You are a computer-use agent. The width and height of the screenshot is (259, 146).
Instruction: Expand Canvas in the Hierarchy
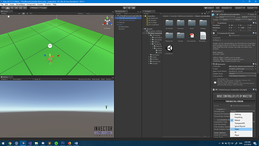[x=118, y=23]
